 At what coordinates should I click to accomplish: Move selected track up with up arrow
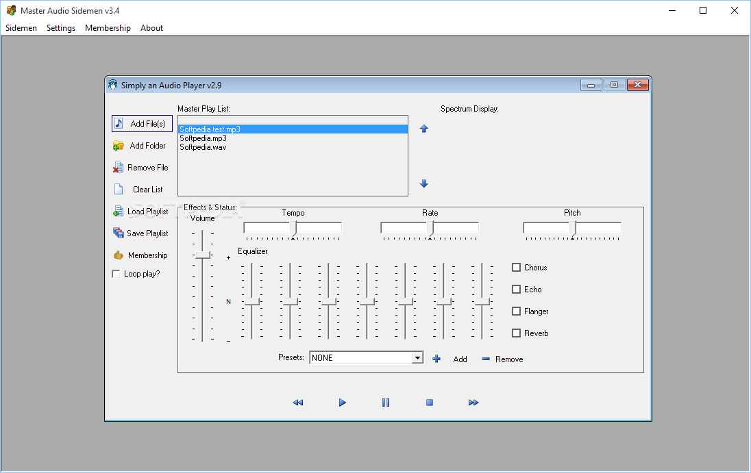coord(424,129)
